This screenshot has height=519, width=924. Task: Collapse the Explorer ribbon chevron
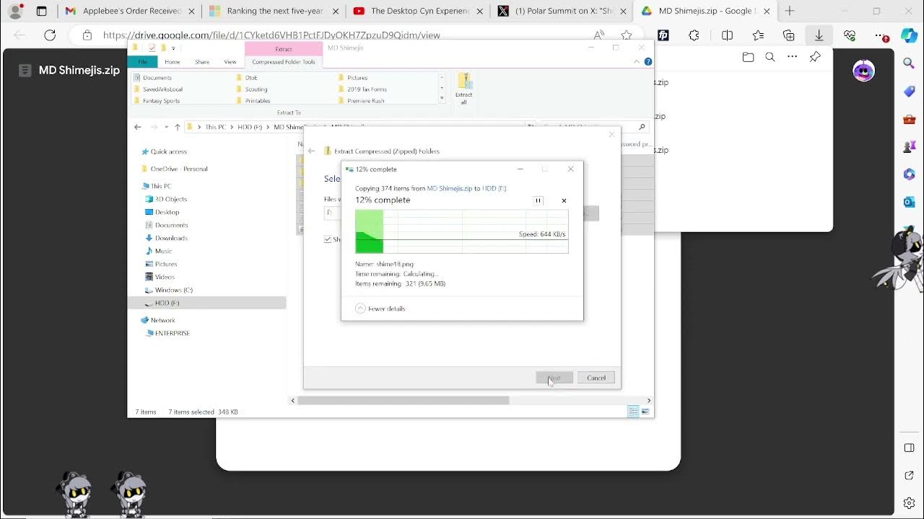637,62
